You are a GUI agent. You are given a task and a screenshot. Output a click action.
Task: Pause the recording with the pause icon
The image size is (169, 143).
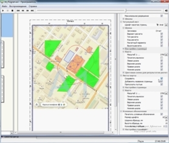click(8, 11)
